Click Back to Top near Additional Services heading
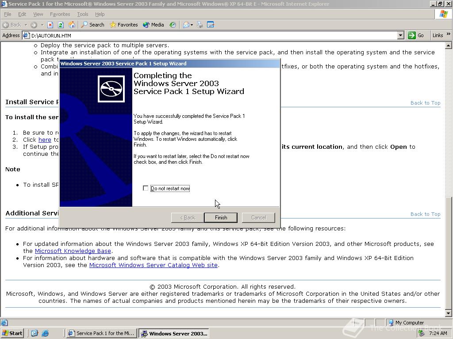The image size is (453, 339). pos(425,214)
